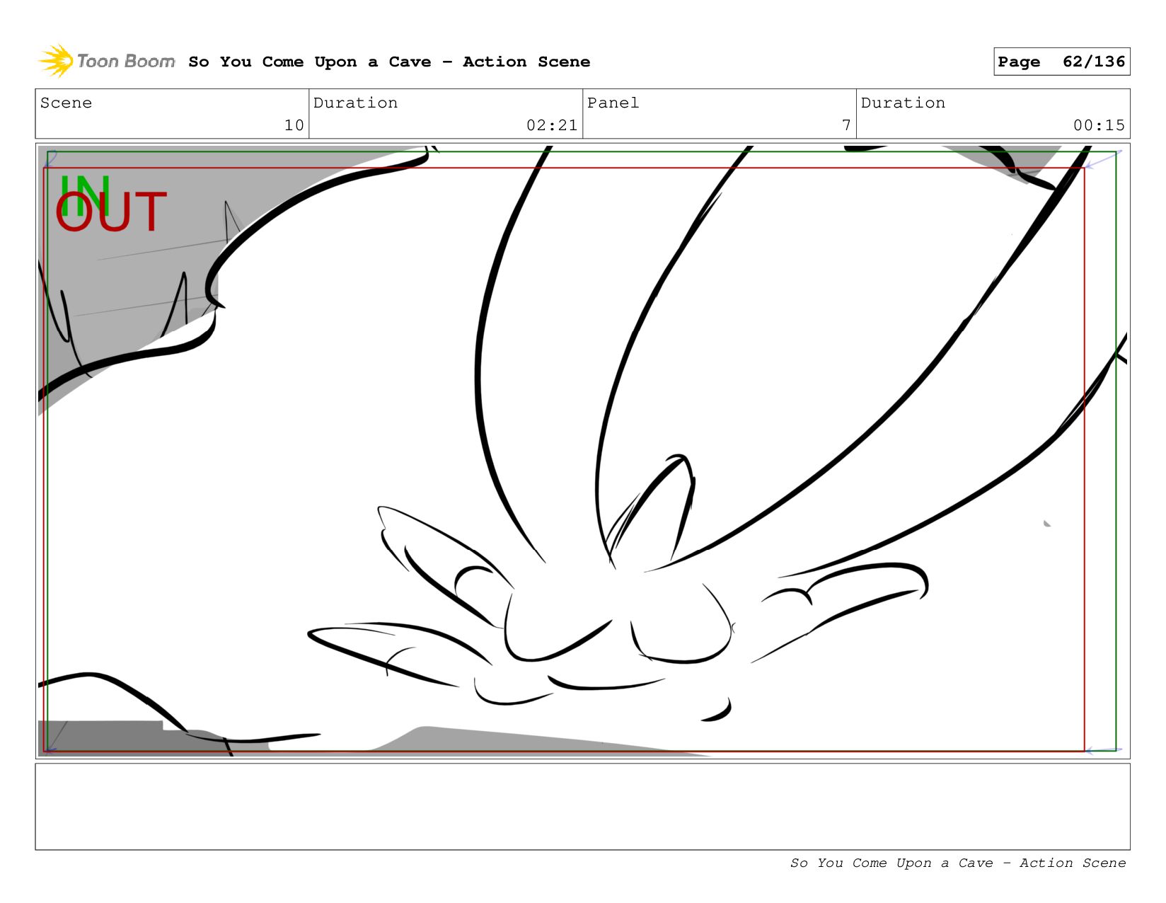Viewport: 1166px width, 903px height.
Task: Click the Toon Boom logo
Action: point(106,62)
